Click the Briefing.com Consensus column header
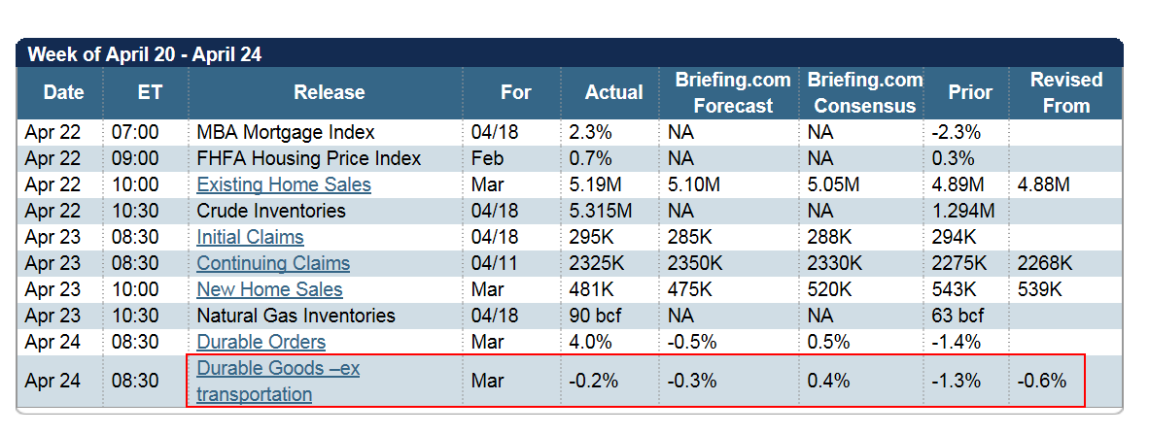This screenshot has height=434, width=1149. [x=865, y=92]
